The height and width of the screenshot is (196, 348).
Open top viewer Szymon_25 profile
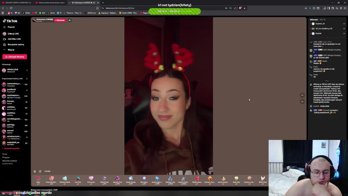(x=328, y=24)
